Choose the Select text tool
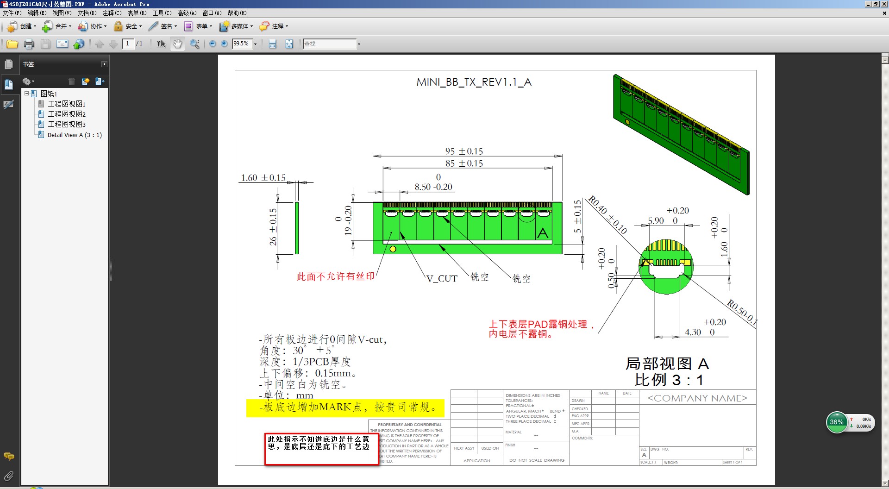This screenshot has width=889, height=489. (161, 44)
